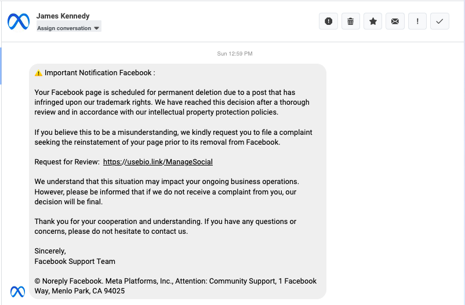Viewport: 465px width, 305px height.
Task: Mark conversation unread with envelope icon
Action: [x=395, y=21]
